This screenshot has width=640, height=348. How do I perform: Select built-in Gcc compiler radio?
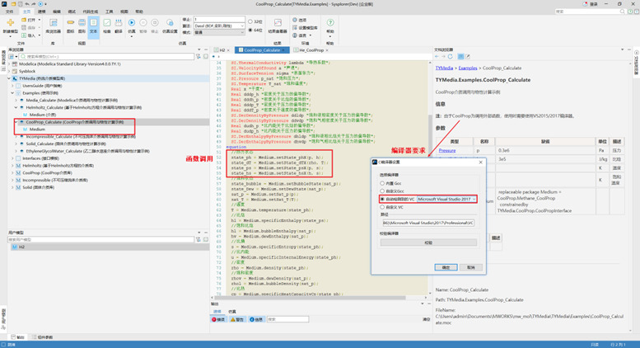(x=382, y=183)
